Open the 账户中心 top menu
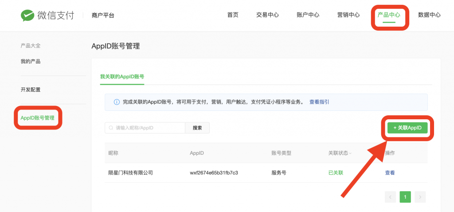This screenshot has width=454, height=212. tap(308, 15)
